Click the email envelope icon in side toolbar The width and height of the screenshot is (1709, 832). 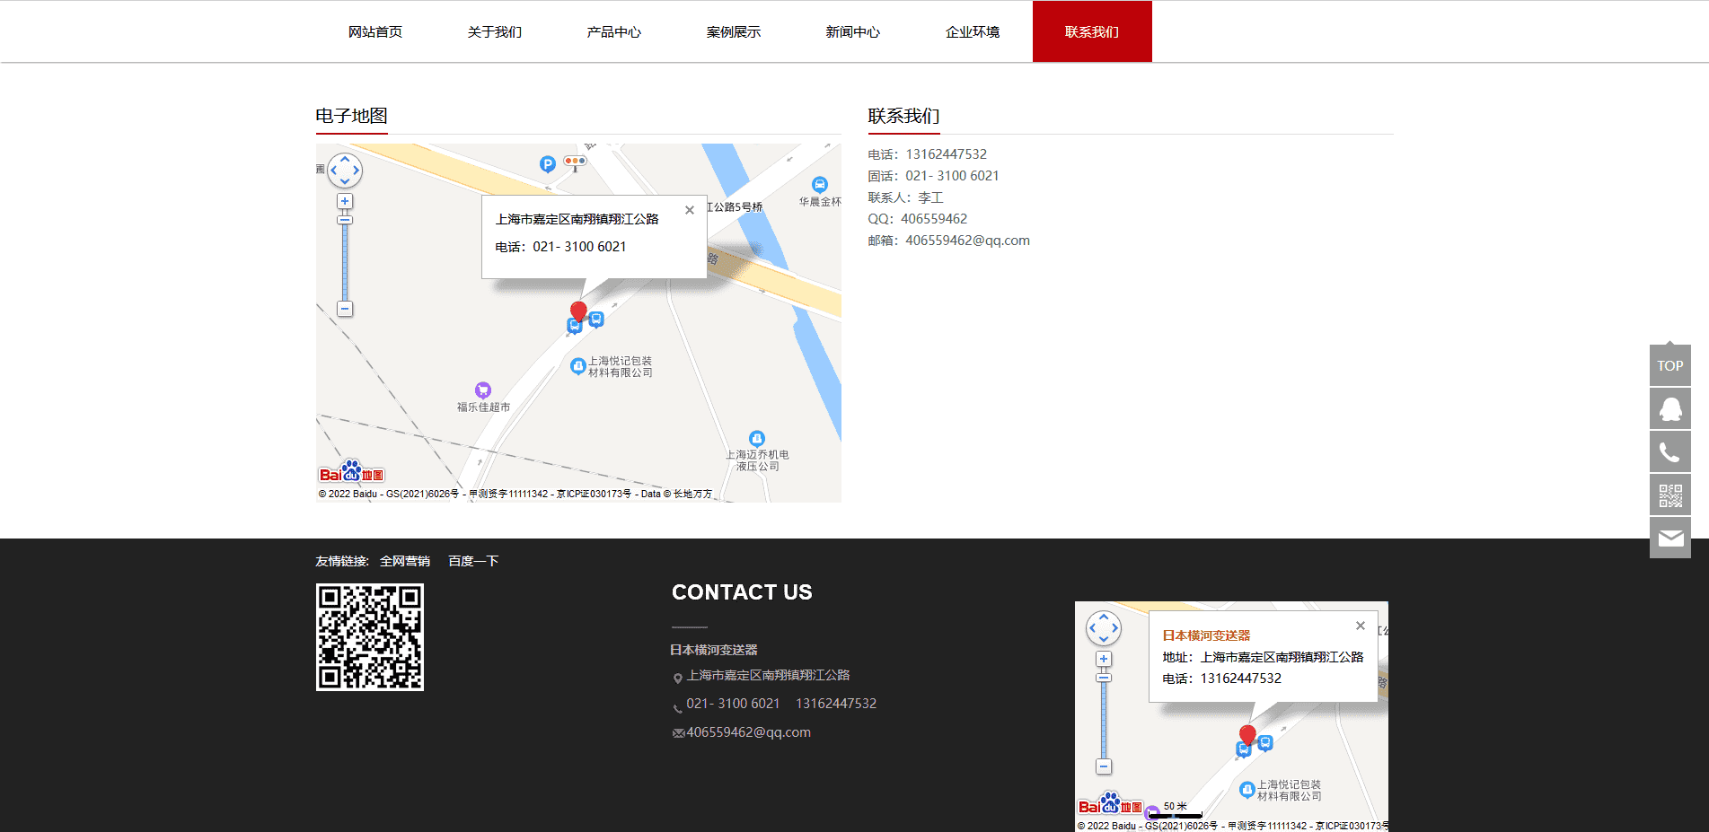[x=1669, y=538]
